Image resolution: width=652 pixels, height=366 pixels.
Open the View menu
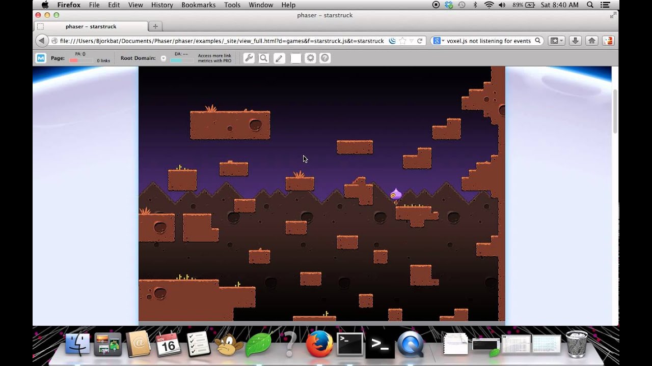click(135, 5)
